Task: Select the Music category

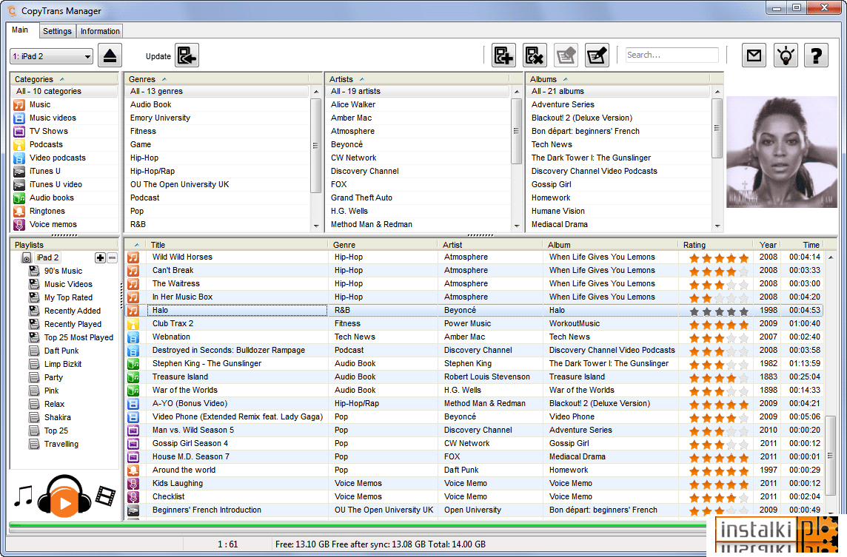Action: (x=64, y=105)
